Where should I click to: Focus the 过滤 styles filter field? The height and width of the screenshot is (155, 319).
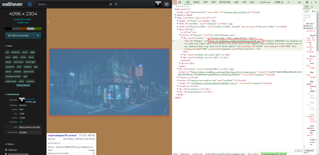[307, 11]
